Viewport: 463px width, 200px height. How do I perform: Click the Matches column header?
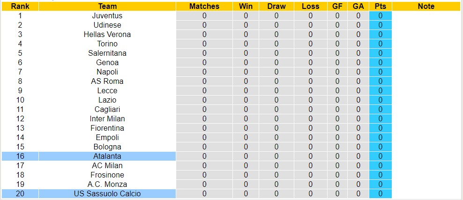coord(204,6)
